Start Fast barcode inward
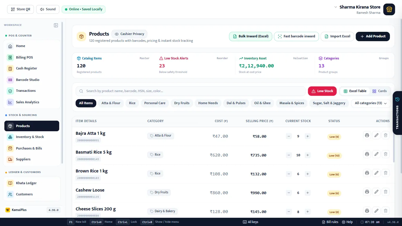The width and height of the screenshot is (402, 226). pyautogui.click(x=296, y=36)
